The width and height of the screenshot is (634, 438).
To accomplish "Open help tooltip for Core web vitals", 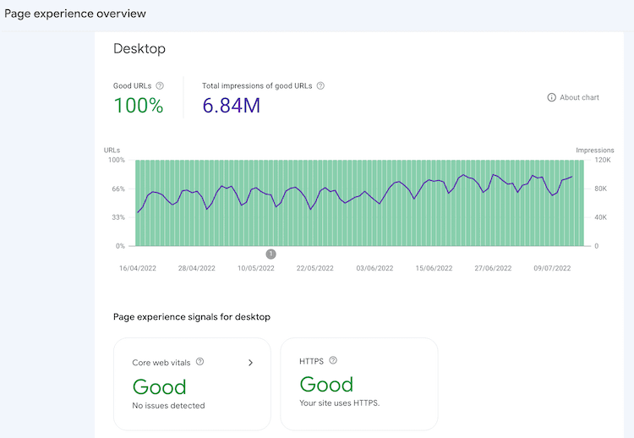I will 200,362.
